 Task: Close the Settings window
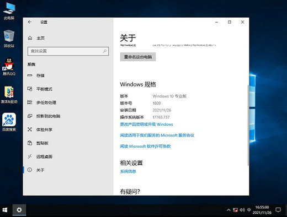(x=242, y=22)
